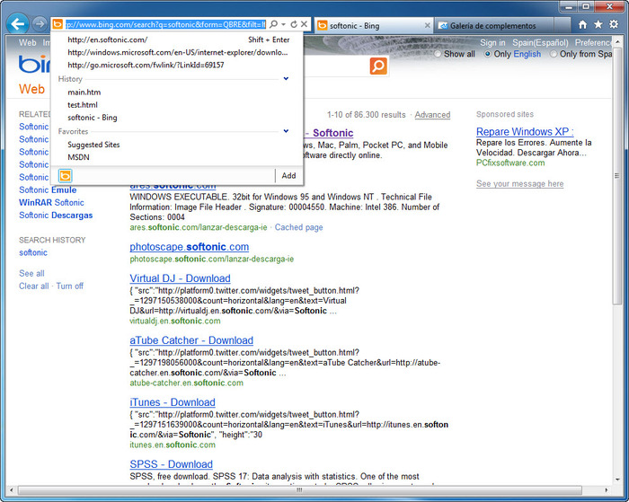Collapse the Favorites section chevron

286,131
